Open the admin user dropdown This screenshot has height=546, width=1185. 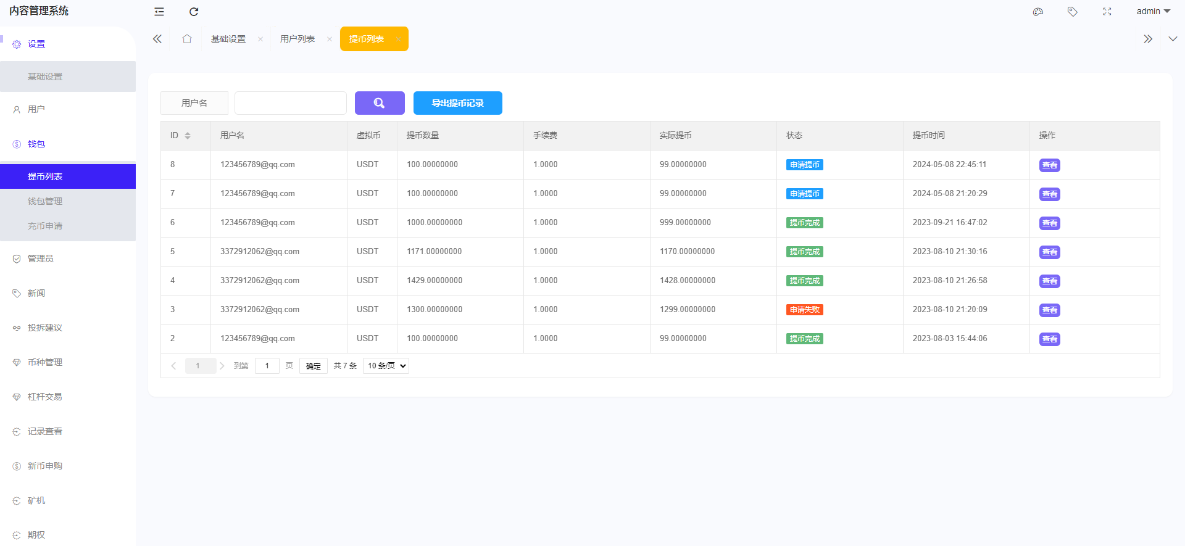(x=1153, y=12)
